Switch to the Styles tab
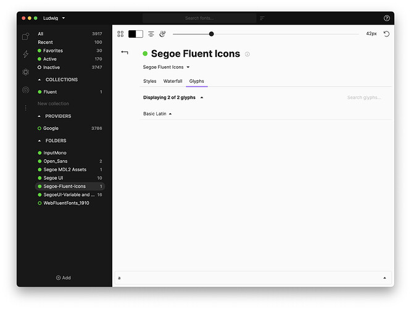 (150, 81)
